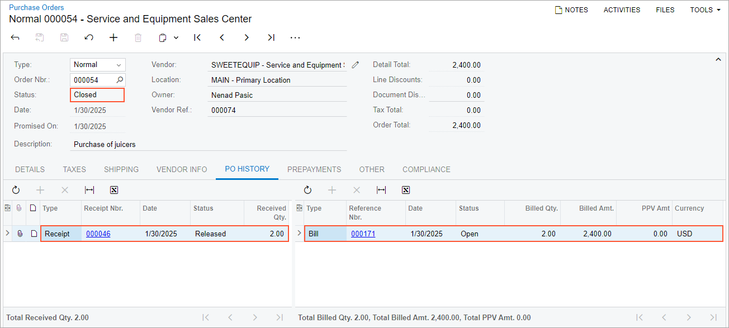The width and height of the screenshot is (729, 328).
Task: Click the back arrow in the toolbar
Action: pyautogui.click(x=15, y=37)
